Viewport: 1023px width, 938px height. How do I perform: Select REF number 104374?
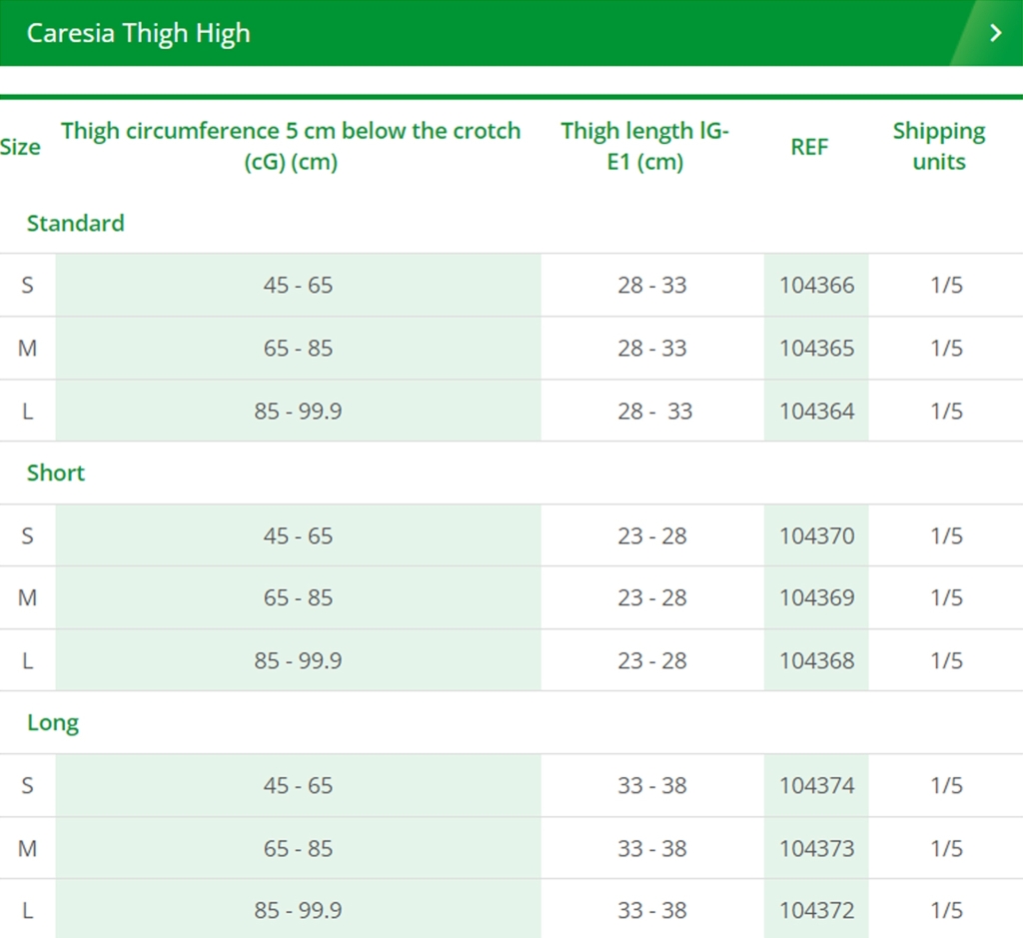(817, 785)
